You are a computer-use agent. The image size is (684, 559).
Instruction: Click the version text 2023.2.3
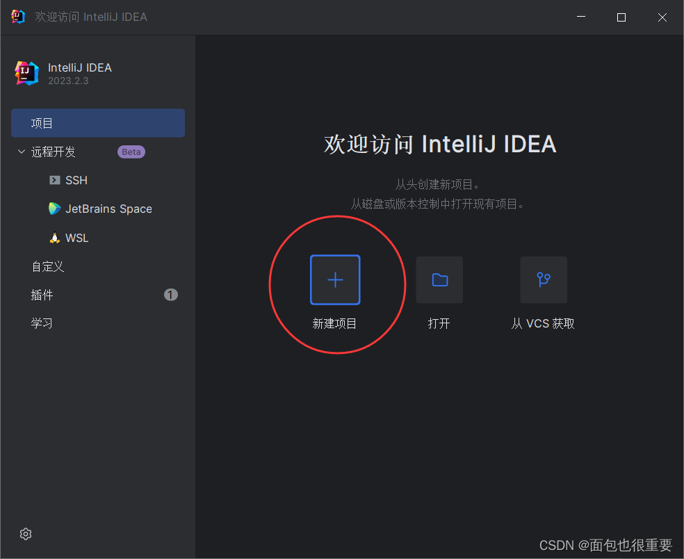click(x=68, y=81)
